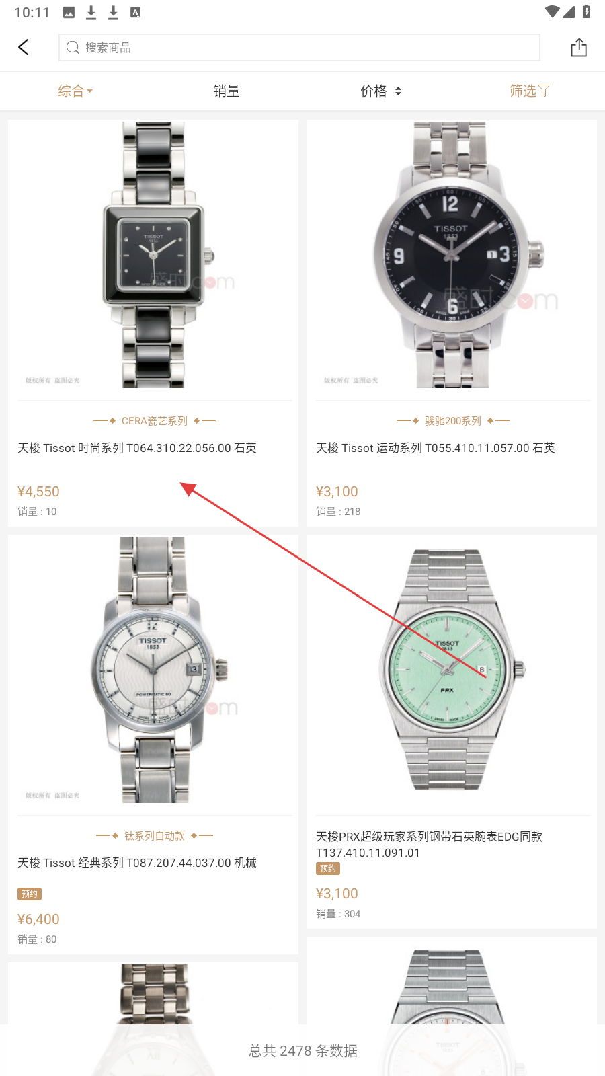Tap the 骏驰200系列 series label
The height and width of the screenshot is (1076, 605).
click(x=453, y=421)
